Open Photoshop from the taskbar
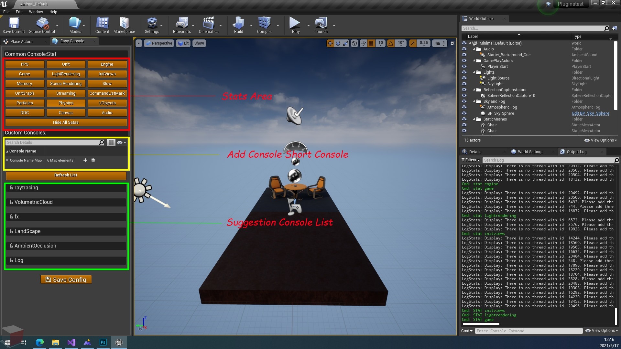Viewport: 621px width, 349px height. point(103,343)
